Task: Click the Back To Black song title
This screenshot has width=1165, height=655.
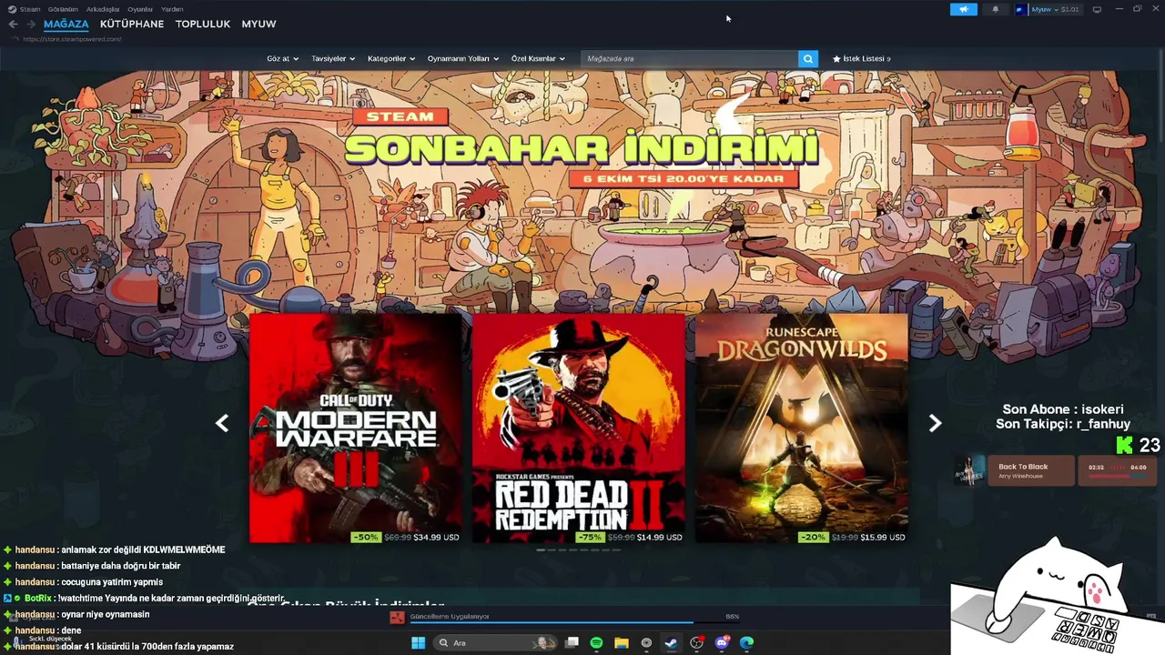Action: pos(1023,467)
